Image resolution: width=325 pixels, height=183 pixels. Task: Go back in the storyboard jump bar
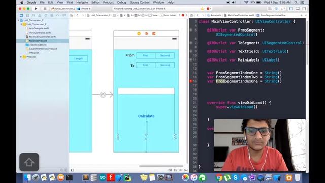pyautogui.click(x=77, y=15)
